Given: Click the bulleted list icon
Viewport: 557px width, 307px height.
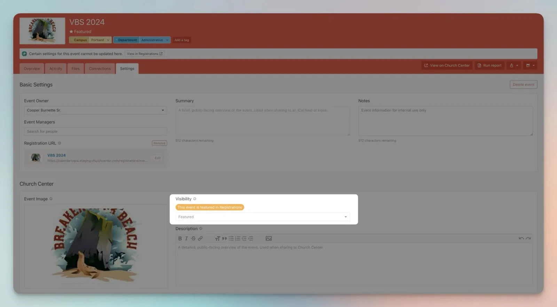Looking at the screenshot, I should pyautogui.click(x=231, y=238).
